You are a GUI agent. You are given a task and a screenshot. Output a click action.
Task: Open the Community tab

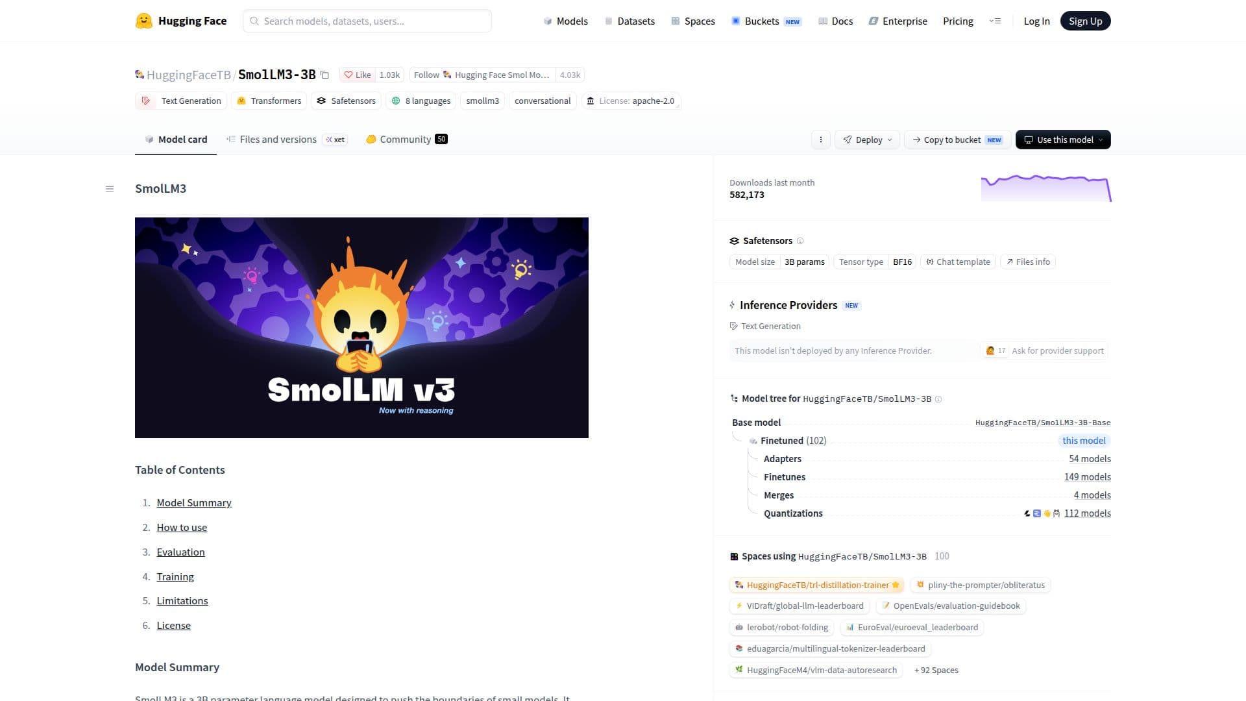[406, 140]
